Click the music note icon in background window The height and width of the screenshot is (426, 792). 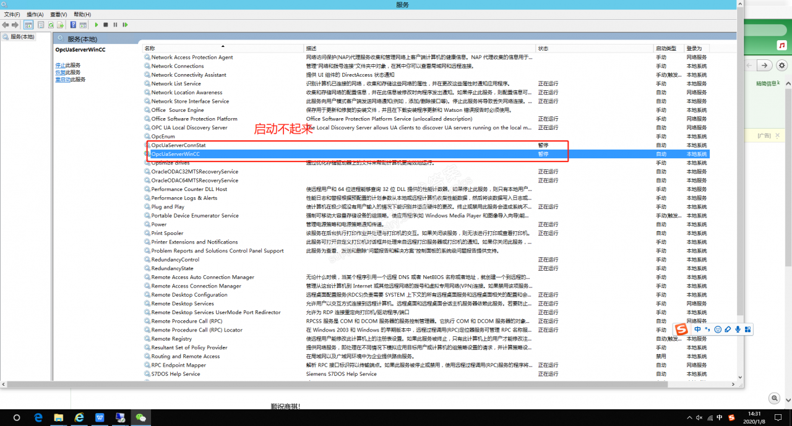pos(781,46)
